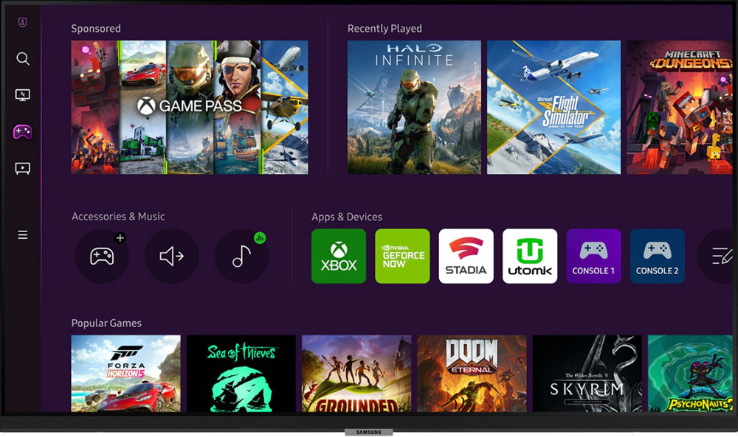Open Microsoft Flight Simulator tile
The height and width of the screenshot is (437, 738).
(554, 107)
